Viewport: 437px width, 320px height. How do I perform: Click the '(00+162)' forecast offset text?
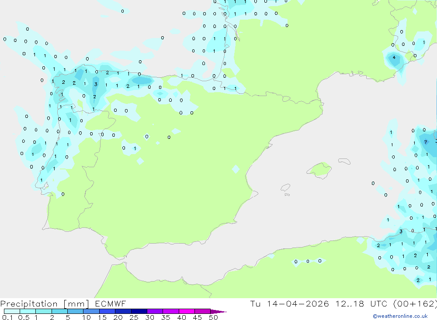coord(415,303)
